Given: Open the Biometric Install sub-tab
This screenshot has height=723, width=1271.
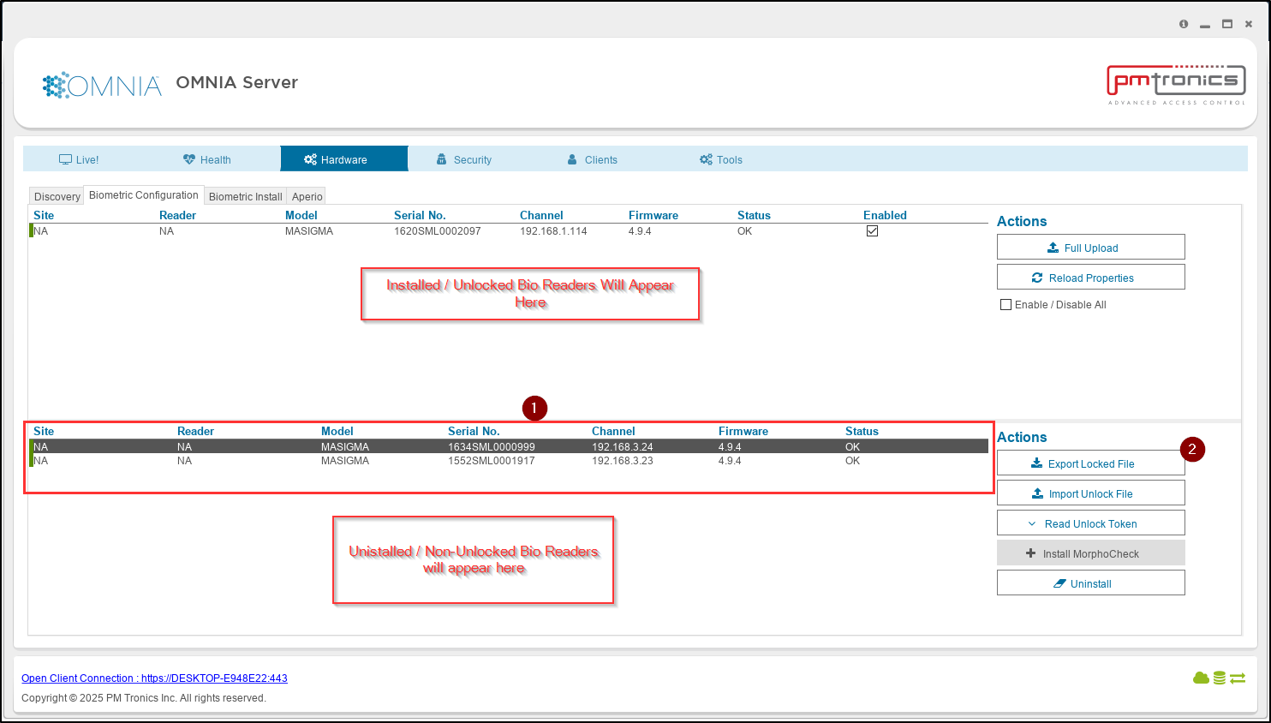Looking at the screenshot, I should tap(245, 196).
